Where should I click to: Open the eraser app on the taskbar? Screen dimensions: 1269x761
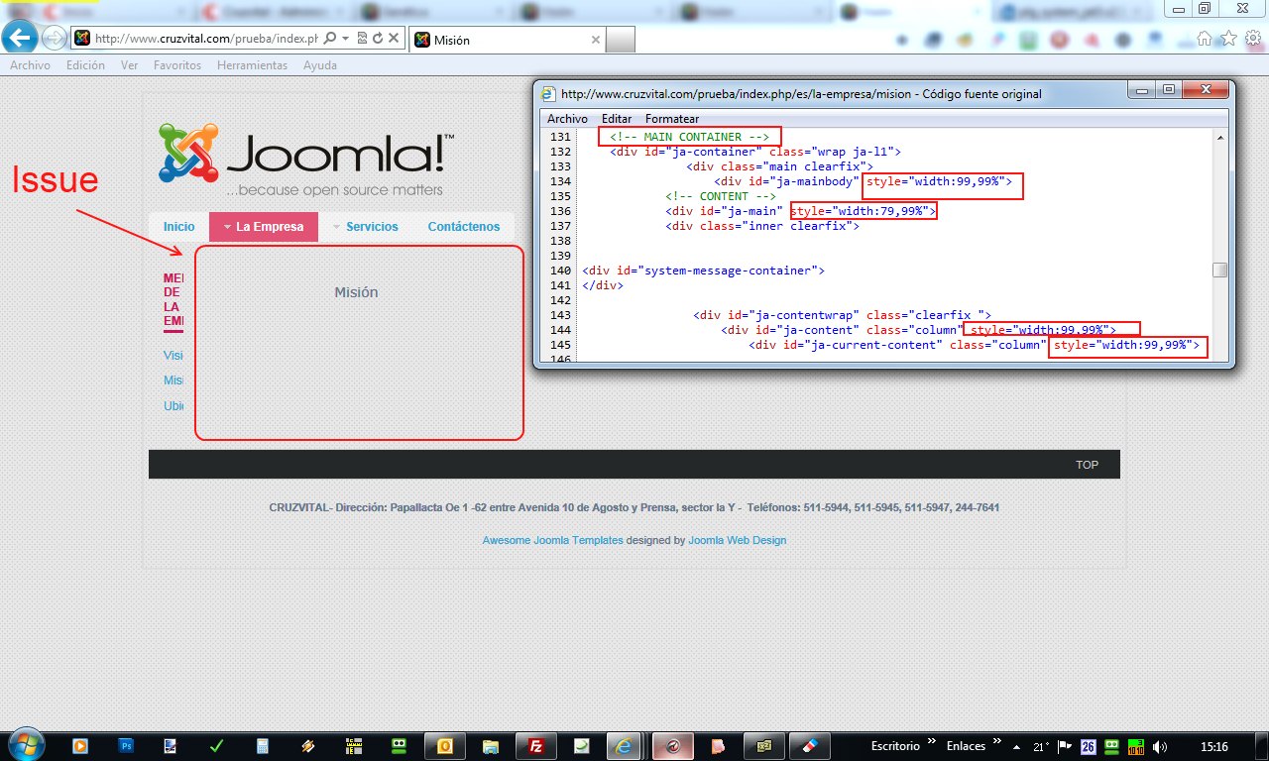tap(808, 746)
